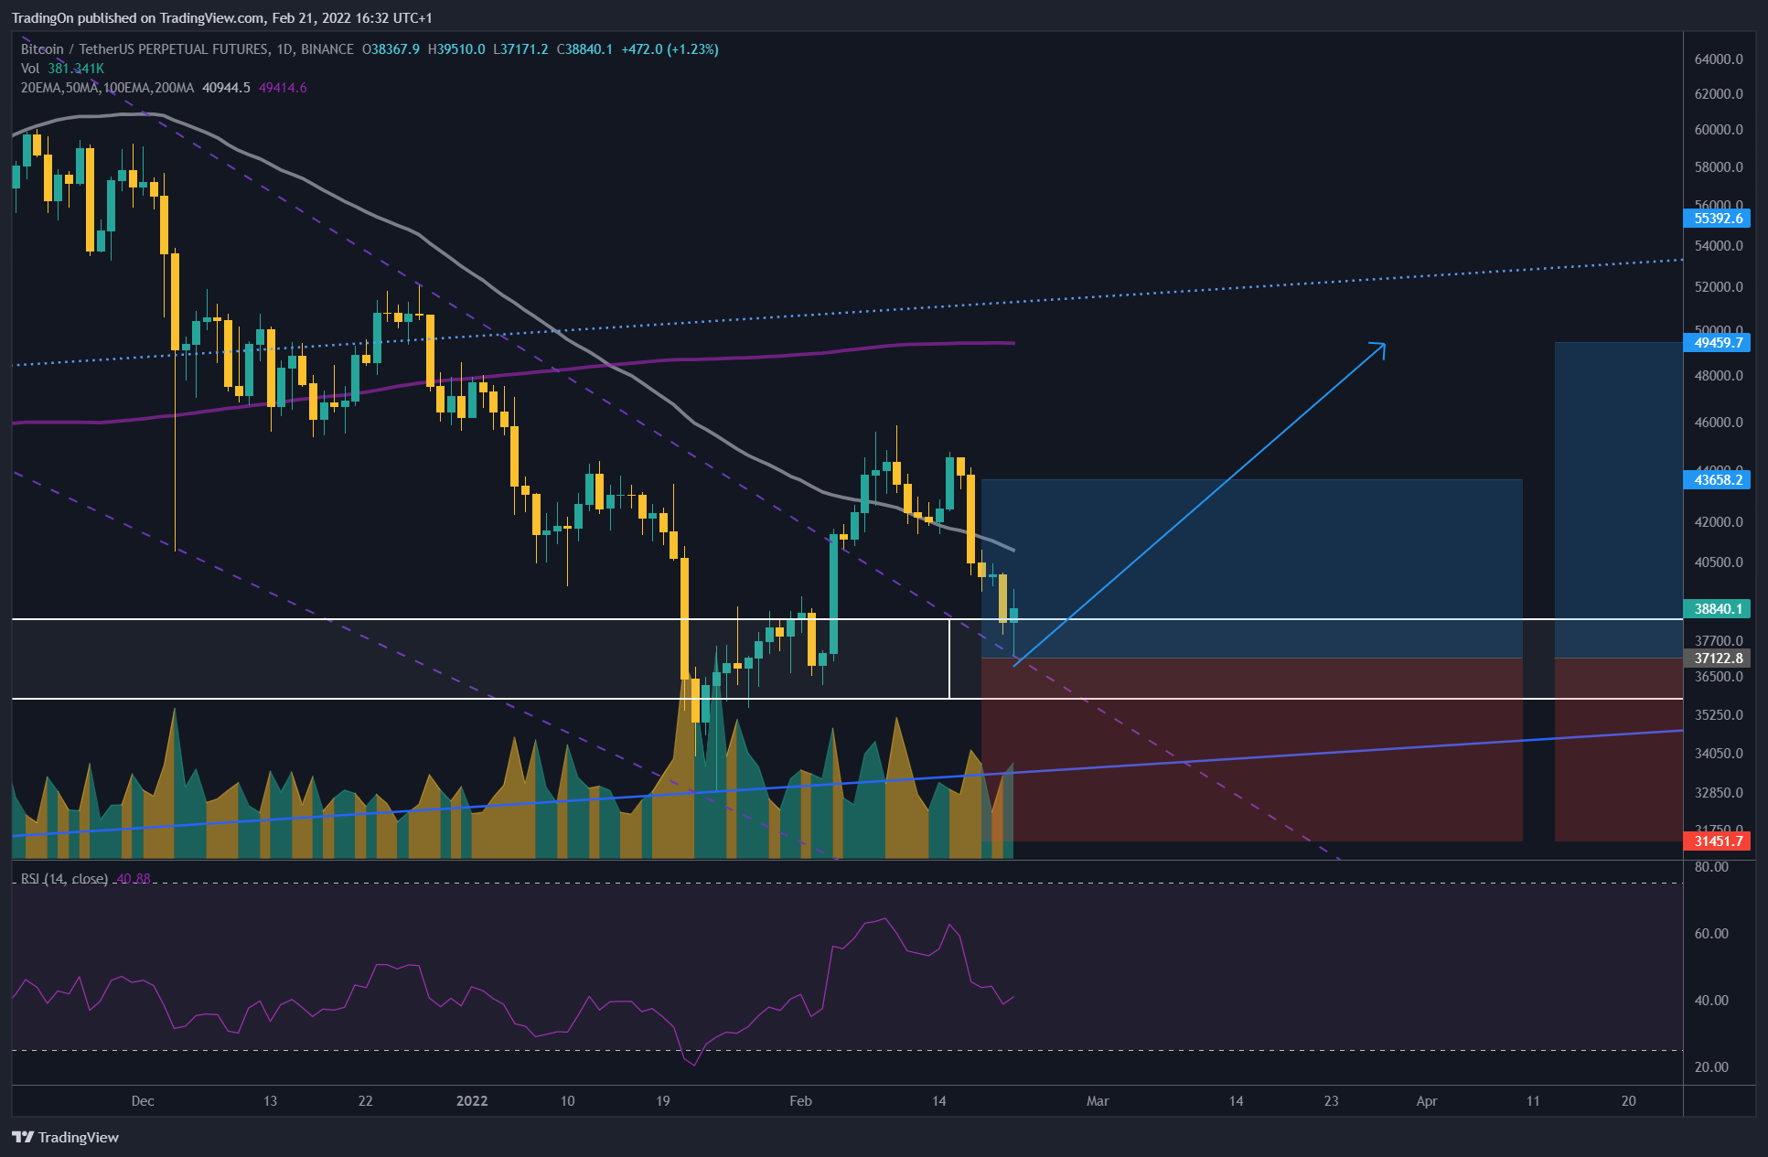Click the 2022 year label on time axis
Image resolution: width=1768 pixels, height=1157 pixels.
click(472, 1100)
